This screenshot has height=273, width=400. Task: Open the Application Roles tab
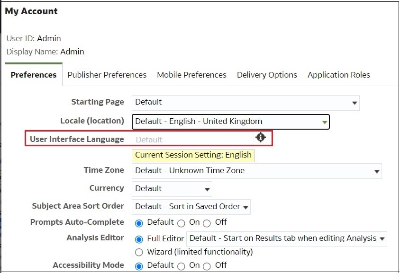[339, 75]
